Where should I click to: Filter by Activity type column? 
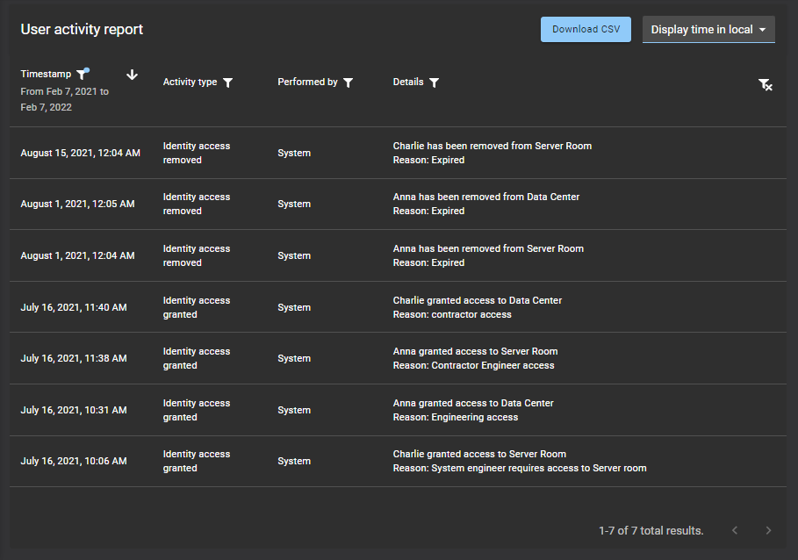(228, 83)
